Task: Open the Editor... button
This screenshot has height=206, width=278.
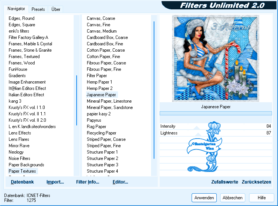Action: click(x=120, y=182)
